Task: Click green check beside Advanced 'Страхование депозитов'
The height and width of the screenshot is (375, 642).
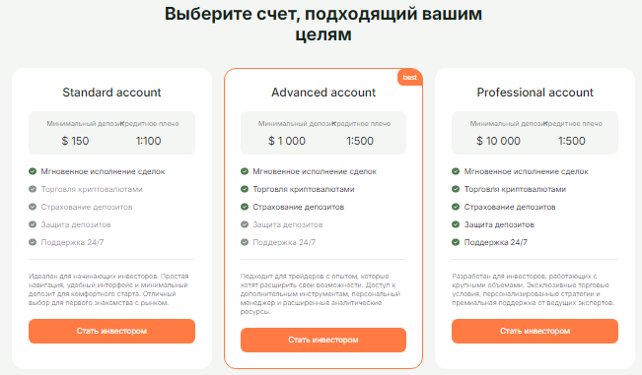Action: (x=245, y=207)
